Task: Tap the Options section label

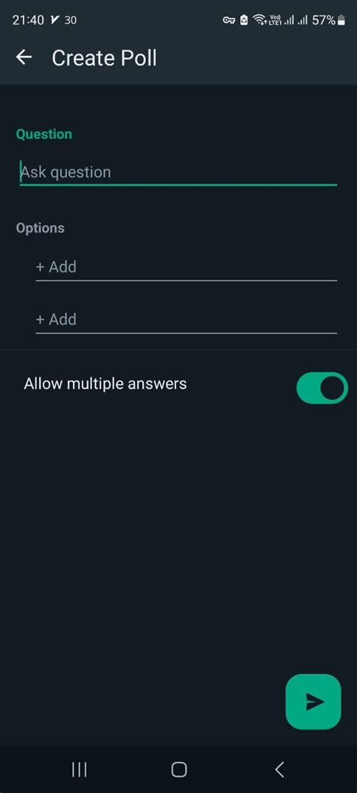Action: [40, 227]
